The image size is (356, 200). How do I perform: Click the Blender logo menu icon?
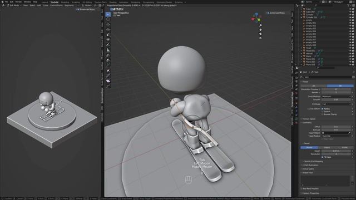[x=2, y=2]
